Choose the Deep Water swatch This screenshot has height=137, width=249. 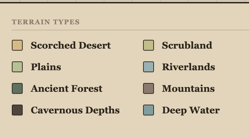(x=149, y=110)
